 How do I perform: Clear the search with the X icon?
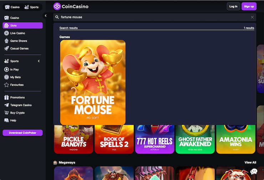252,17
